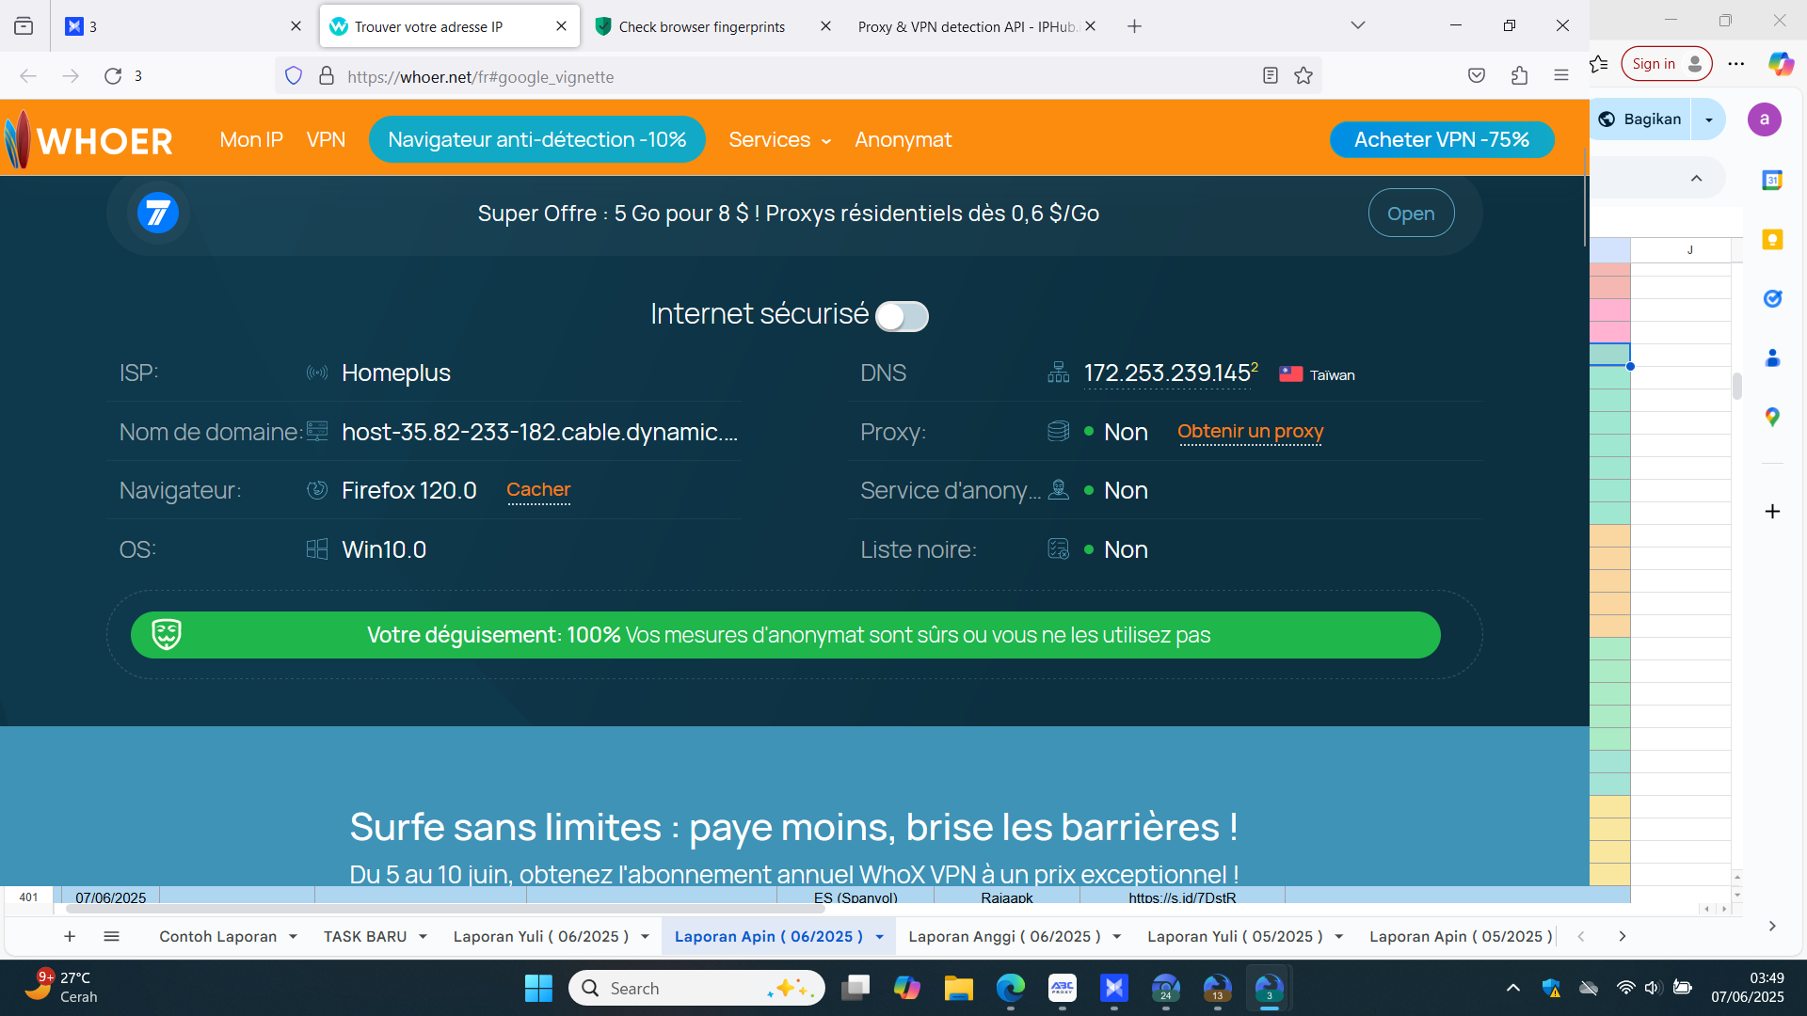Screen dimensions: 1807x1016
Task: Click the Edge three-dot settings menu
Action: click(x=1736, y=64)
